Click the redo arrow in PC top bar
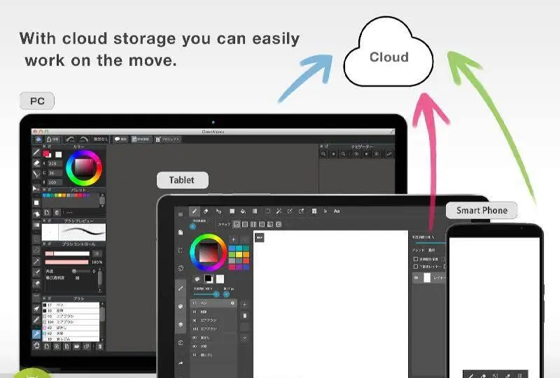Screen dimensions: 560x378 pos(84,139)
